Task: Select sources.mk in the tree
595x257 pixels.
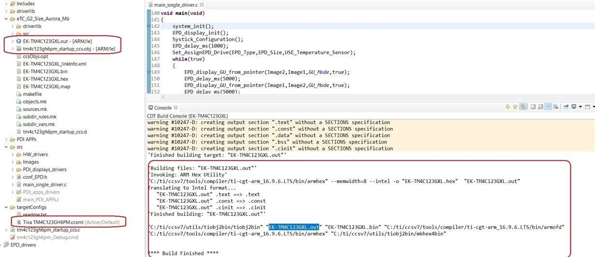Action: click(35, 109)
